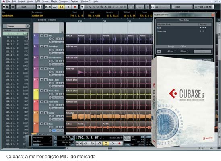The width and height of the screenshot is (221, 161).
Task: Record-enable the Kick track
Action: (50, 39)
